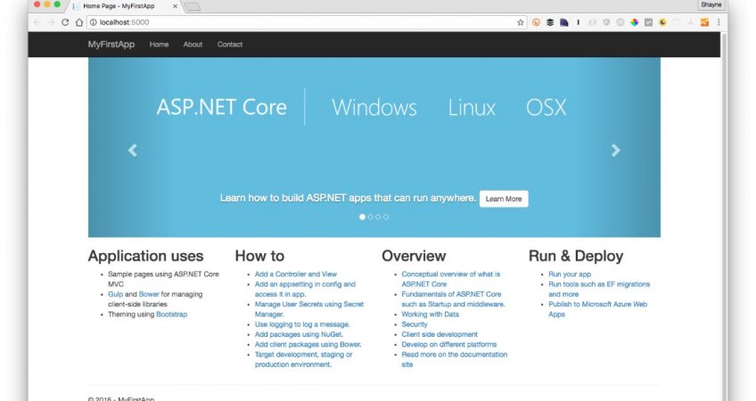Open the orange analytics chart extension

coord(705,22)
